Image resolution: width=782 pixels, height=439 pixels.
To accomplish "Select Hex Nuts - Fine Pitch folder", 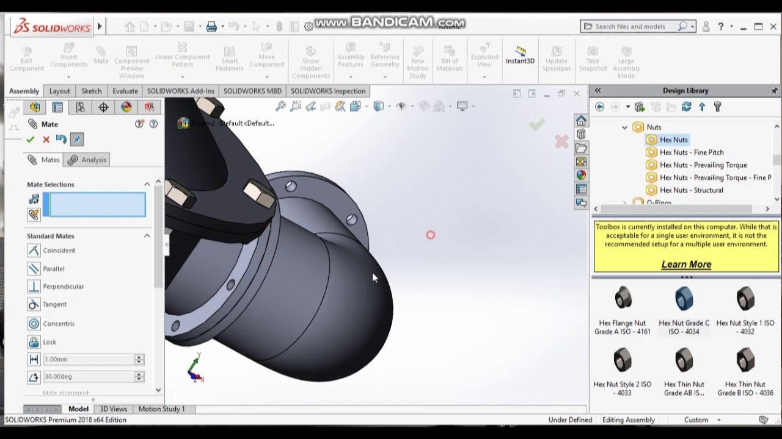I will (x=692, y=152).
